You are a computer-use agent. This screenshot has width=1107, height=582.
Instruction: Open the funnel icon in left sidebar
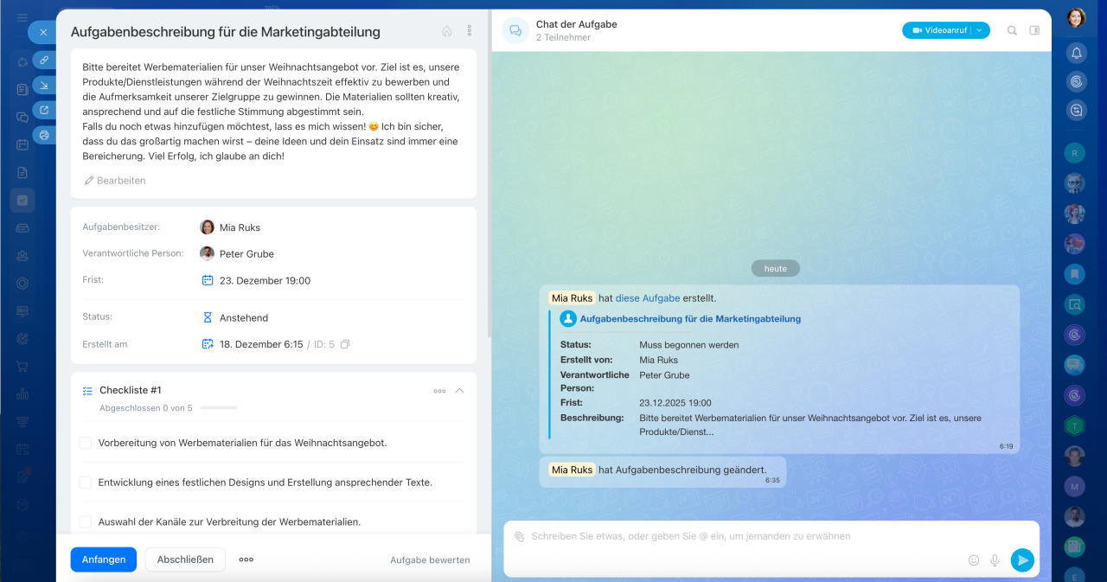click(22, 422)
